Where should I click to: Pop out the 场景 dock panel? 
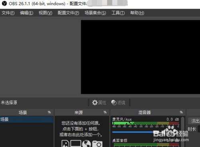[x=49, y=113]
